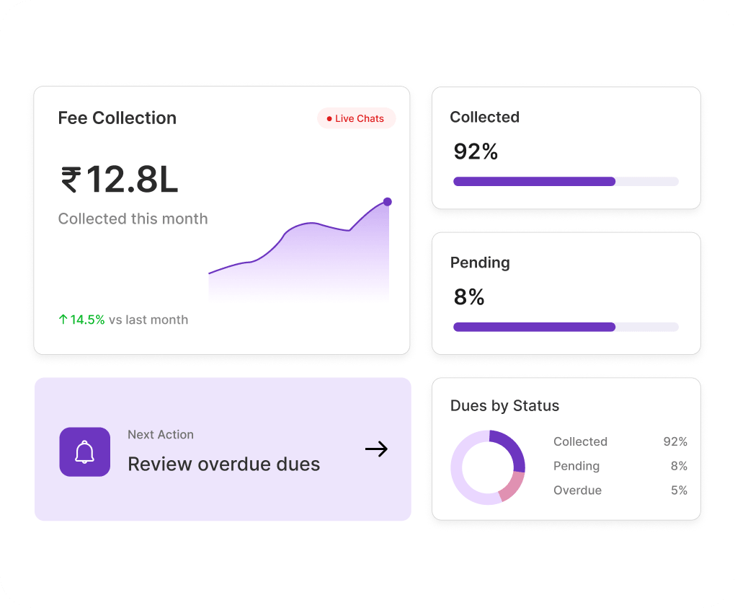Open the Live Chats badge
Screen dimensions: 735x608
pos(356,118)
